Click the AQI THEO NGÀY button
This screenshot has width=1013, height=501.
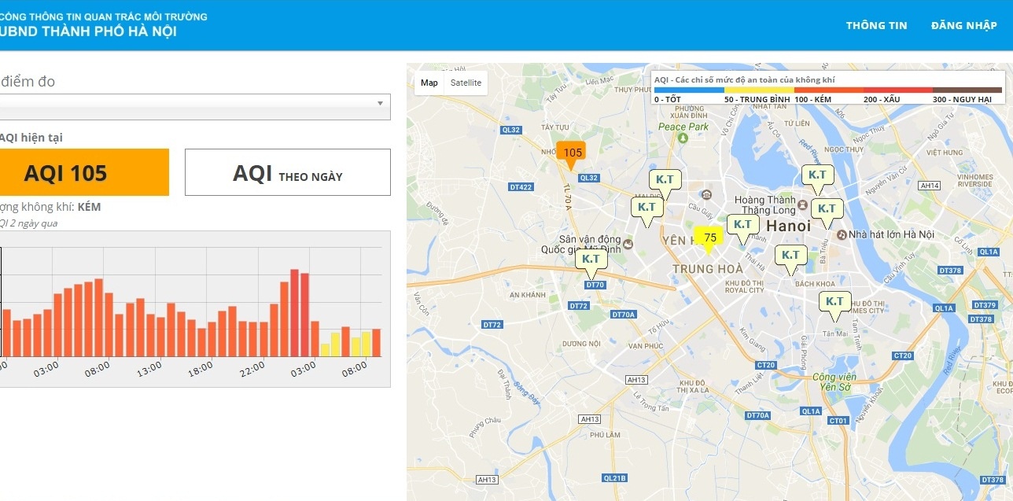287,171
